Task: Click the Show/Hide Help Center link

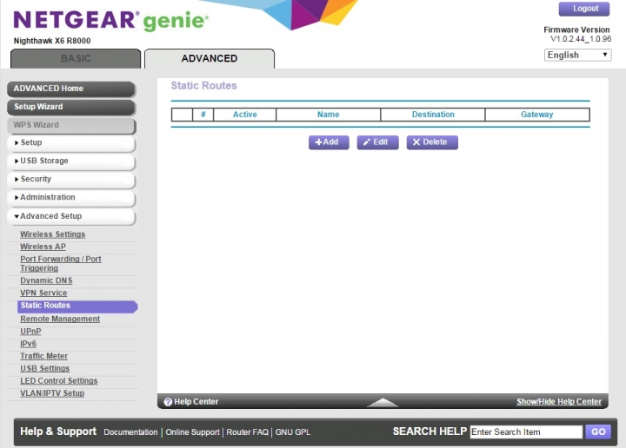Action: [x=559, y=402]
